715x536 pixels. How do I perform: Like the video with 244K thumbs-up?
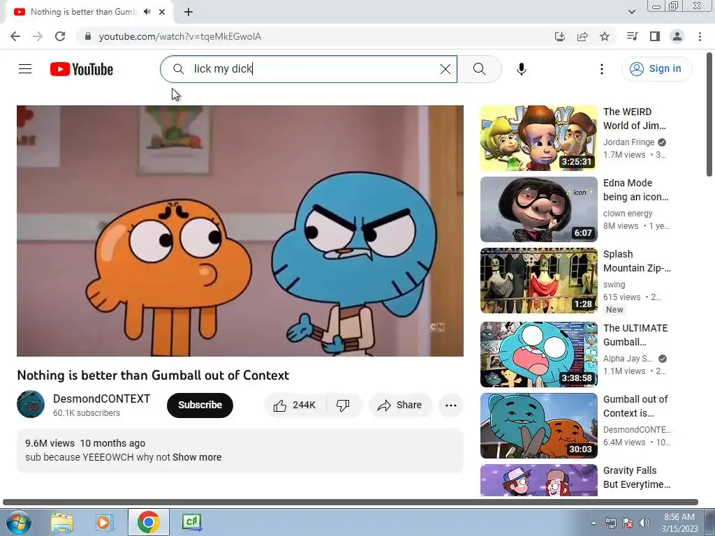tap(295, 405)
